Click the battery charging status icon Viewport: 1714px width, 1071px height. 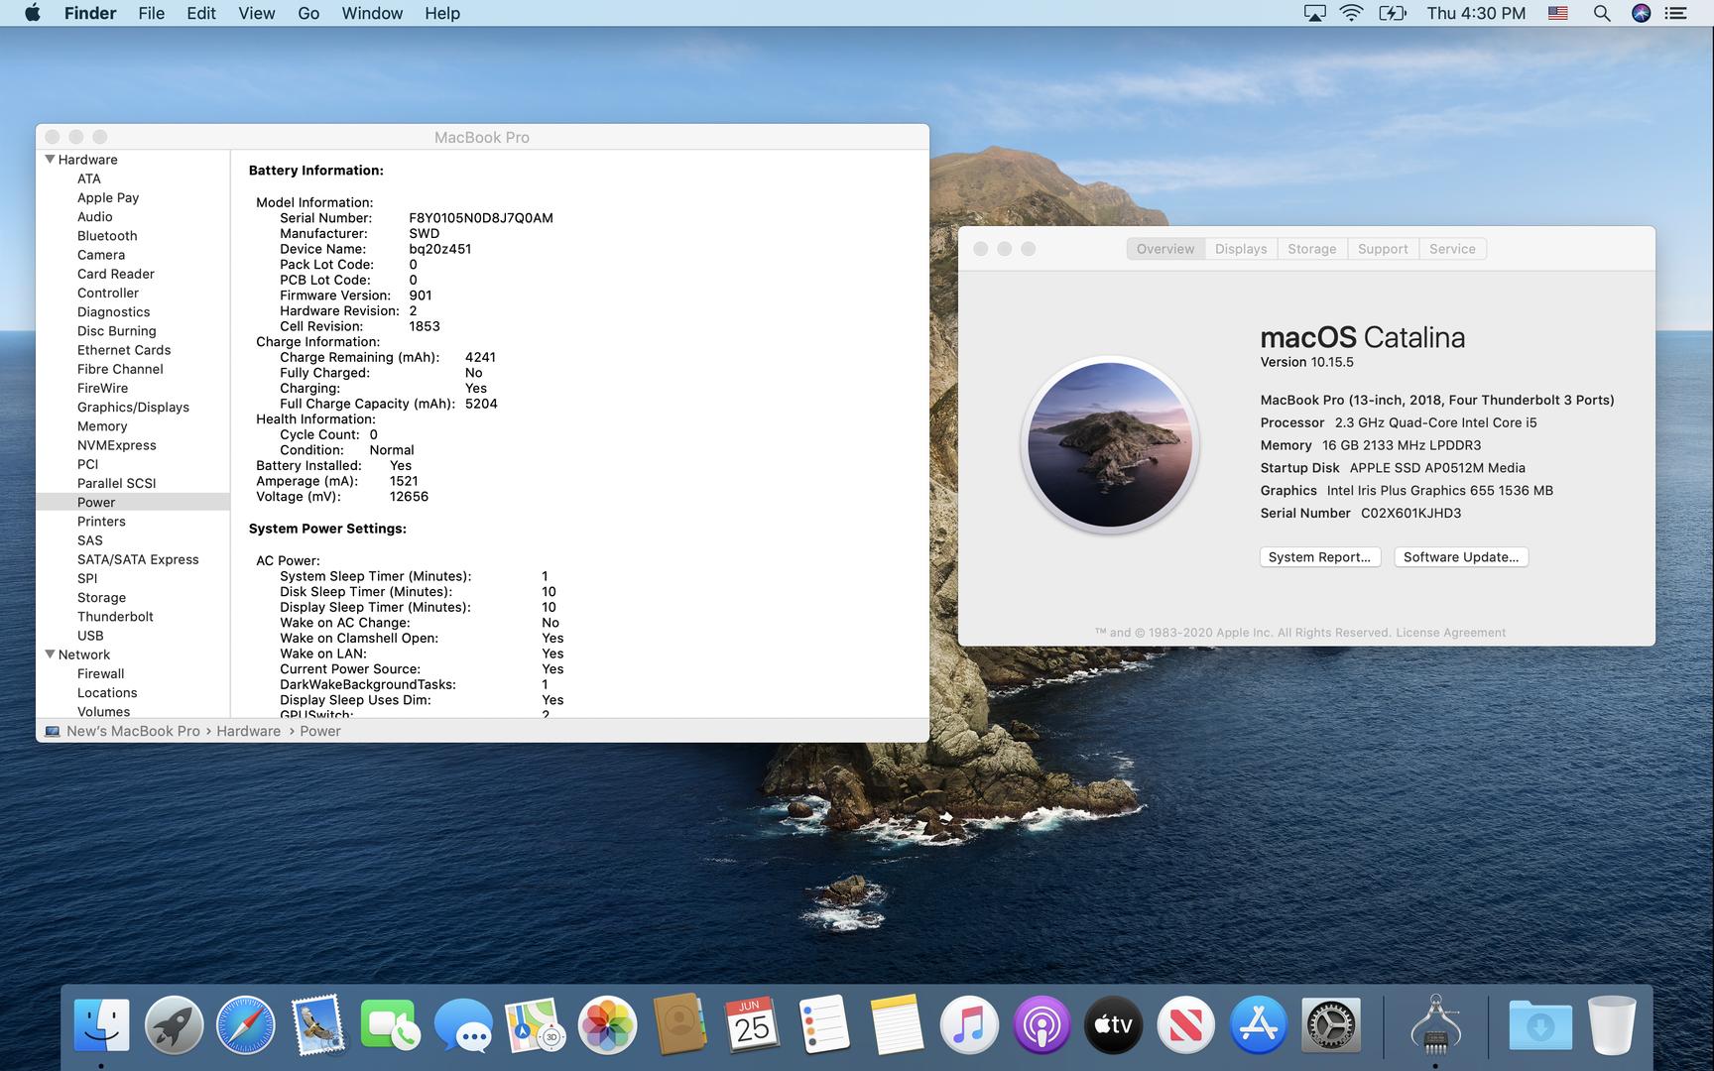[x=1393, y=13]
